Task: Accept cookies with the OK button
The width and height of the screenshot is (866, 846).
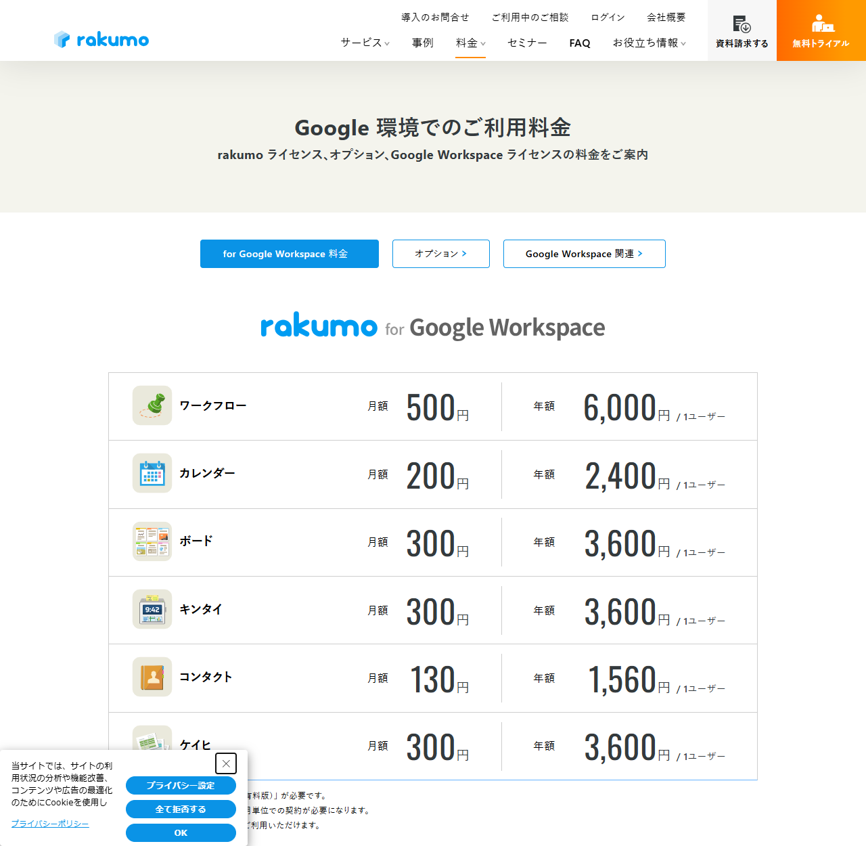Action: (181, 833)
